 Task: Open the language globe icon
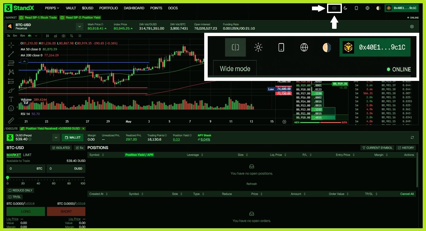click(x=367, y=8)
